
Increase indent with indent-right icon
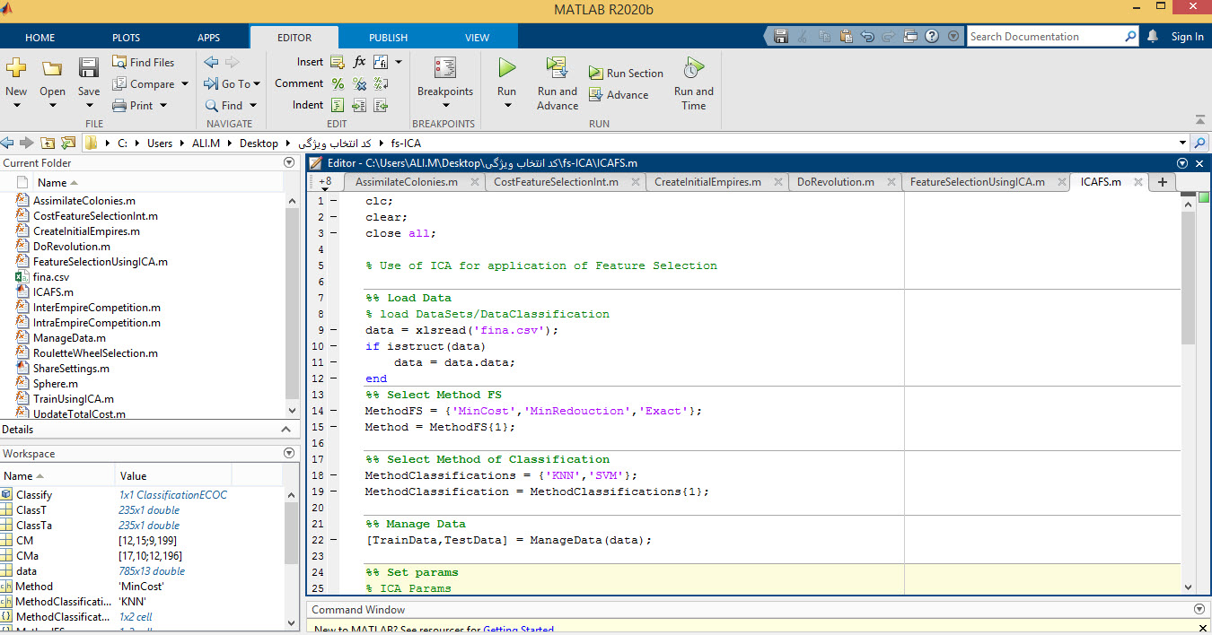pyautogui.click(x=360, y=105)
